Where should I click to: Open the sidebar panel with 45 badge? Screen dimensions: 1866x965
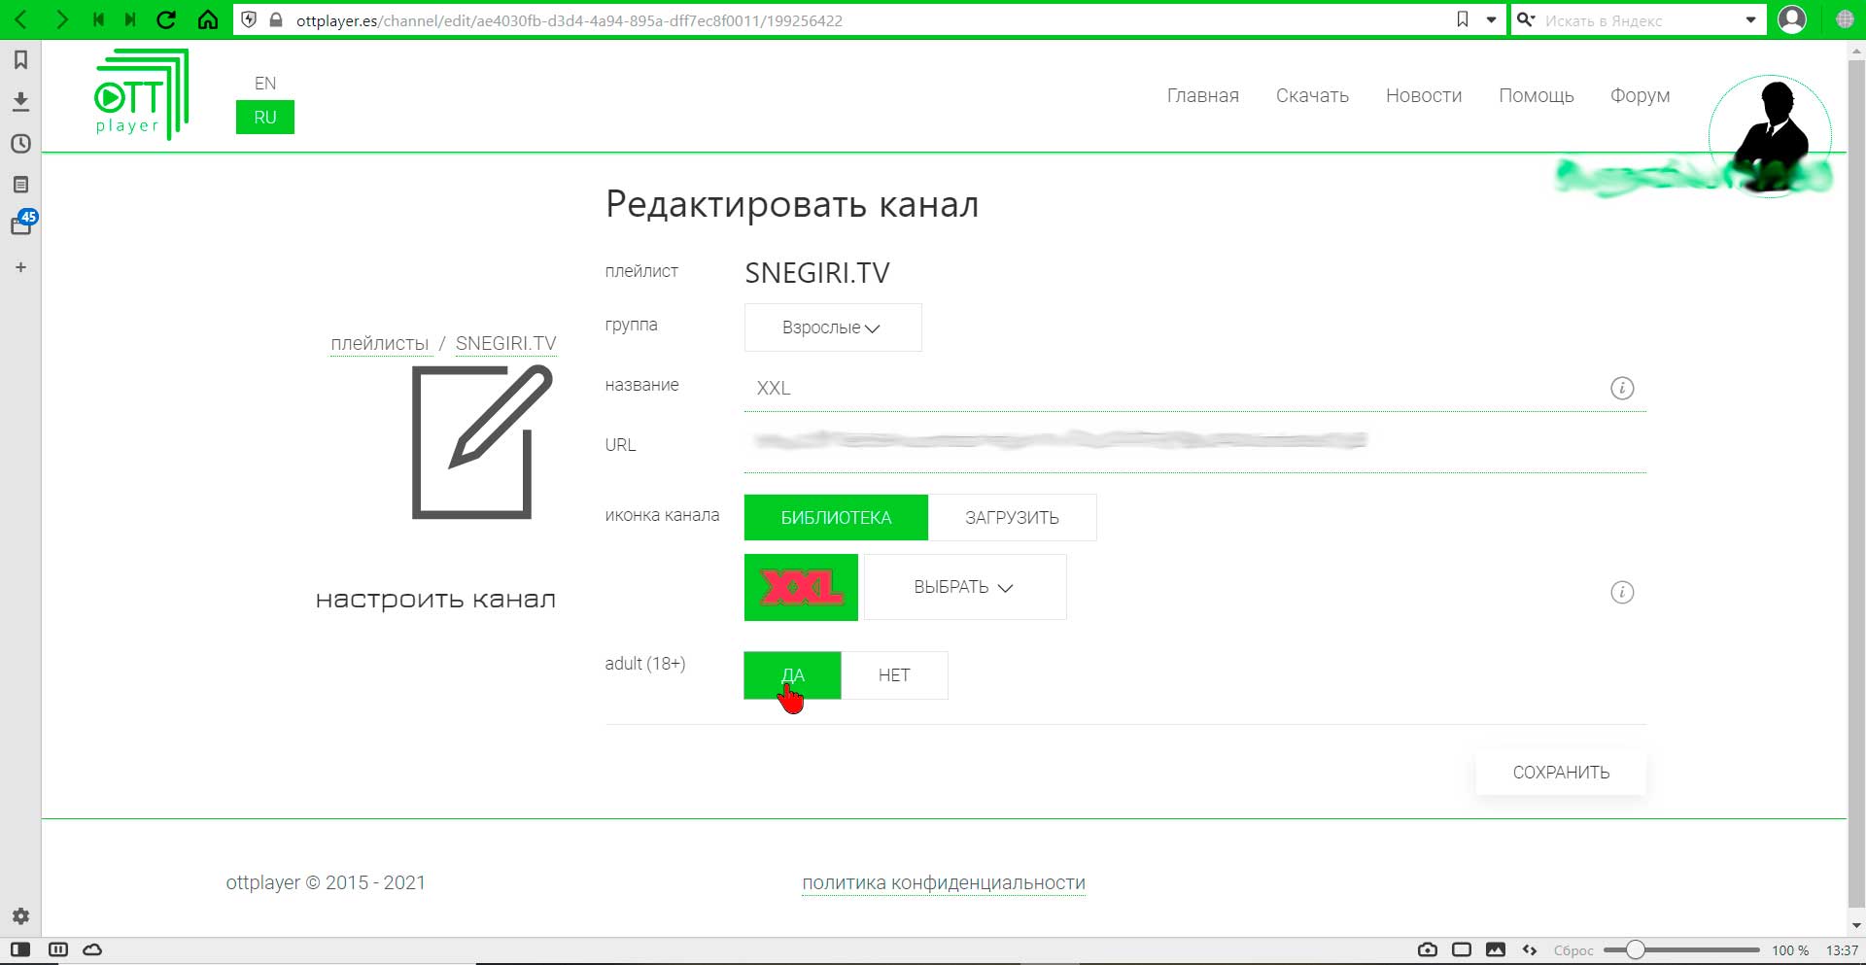click(x=22, y=224)
